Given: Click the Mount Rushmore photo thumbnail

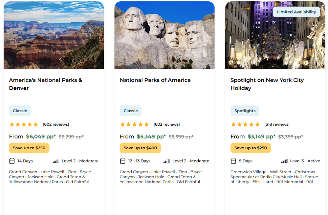Looking at the screenshot, I should click(164, 35).
